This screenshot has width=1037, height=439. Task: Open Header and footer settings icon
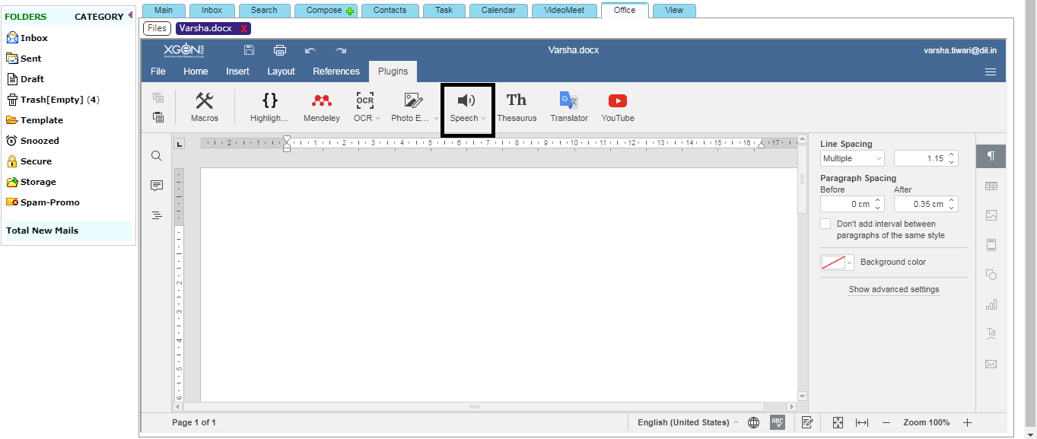coord(991,245)
